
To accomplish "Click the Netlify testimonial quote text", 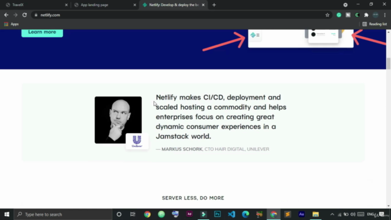I will (221, 117).
